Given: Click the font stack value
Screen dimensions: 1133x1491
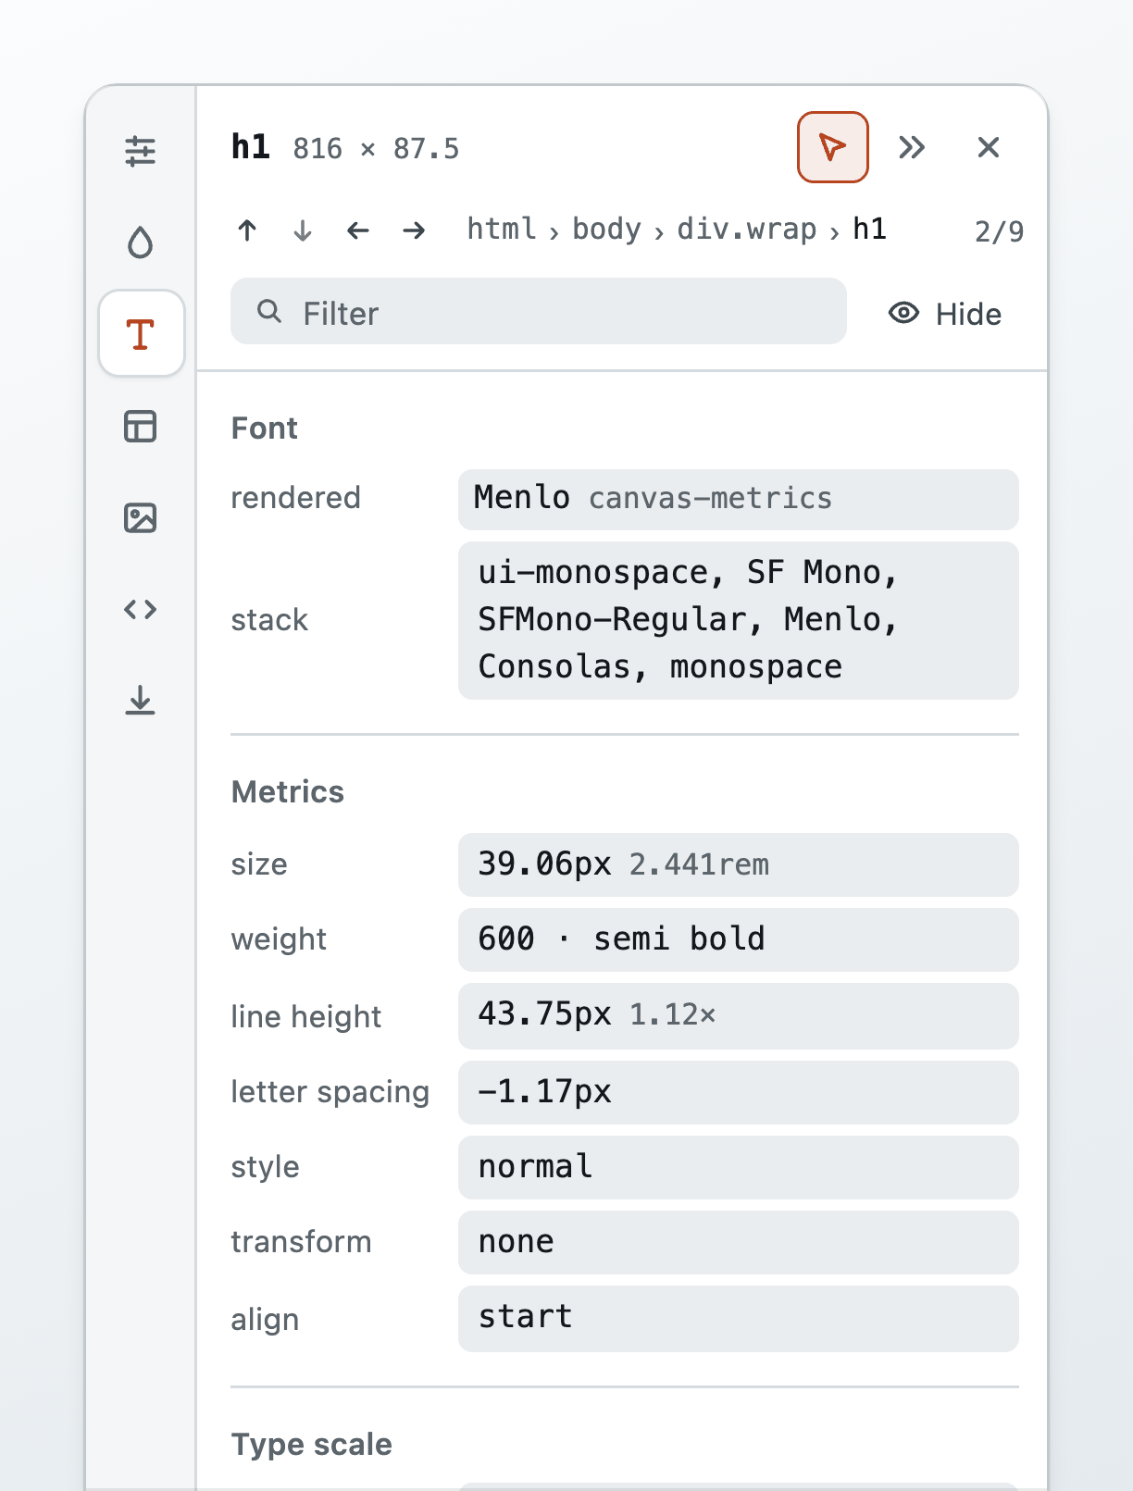Looking at the screenshot, I should [739, 620].
